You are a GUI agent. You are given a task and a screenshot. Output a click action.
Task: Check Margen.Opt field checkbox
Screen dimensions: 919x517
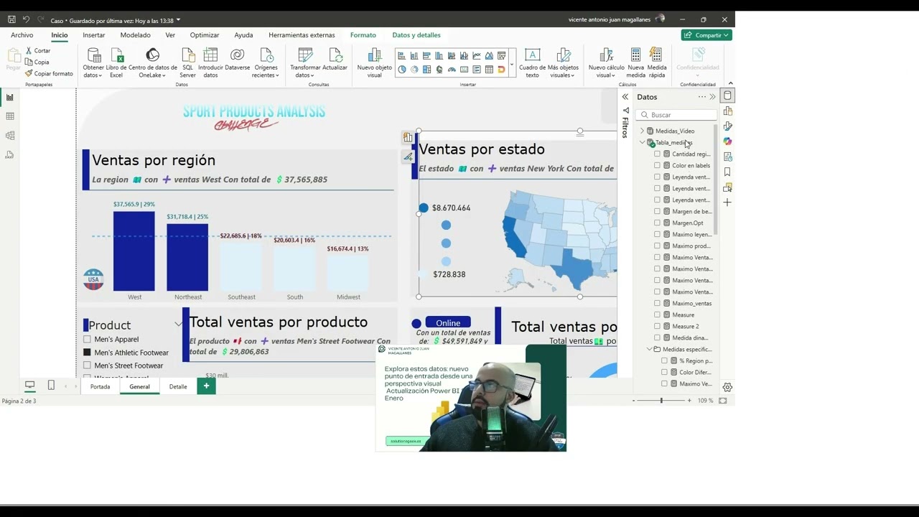(x=657, y=223)
